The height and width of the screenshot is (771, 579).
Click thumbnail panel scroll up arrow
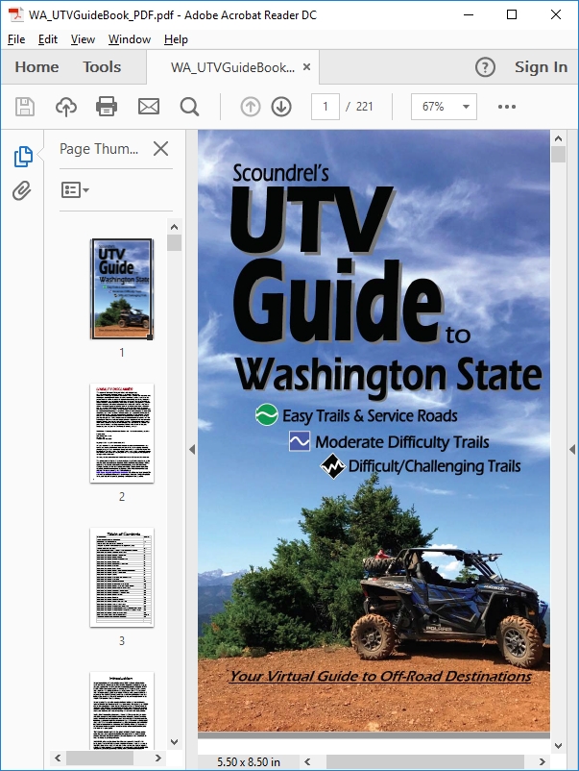pos(174,227)
